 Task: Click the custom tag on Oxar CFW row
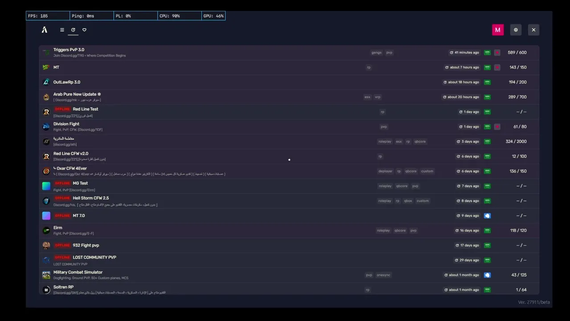click(427, 171)
